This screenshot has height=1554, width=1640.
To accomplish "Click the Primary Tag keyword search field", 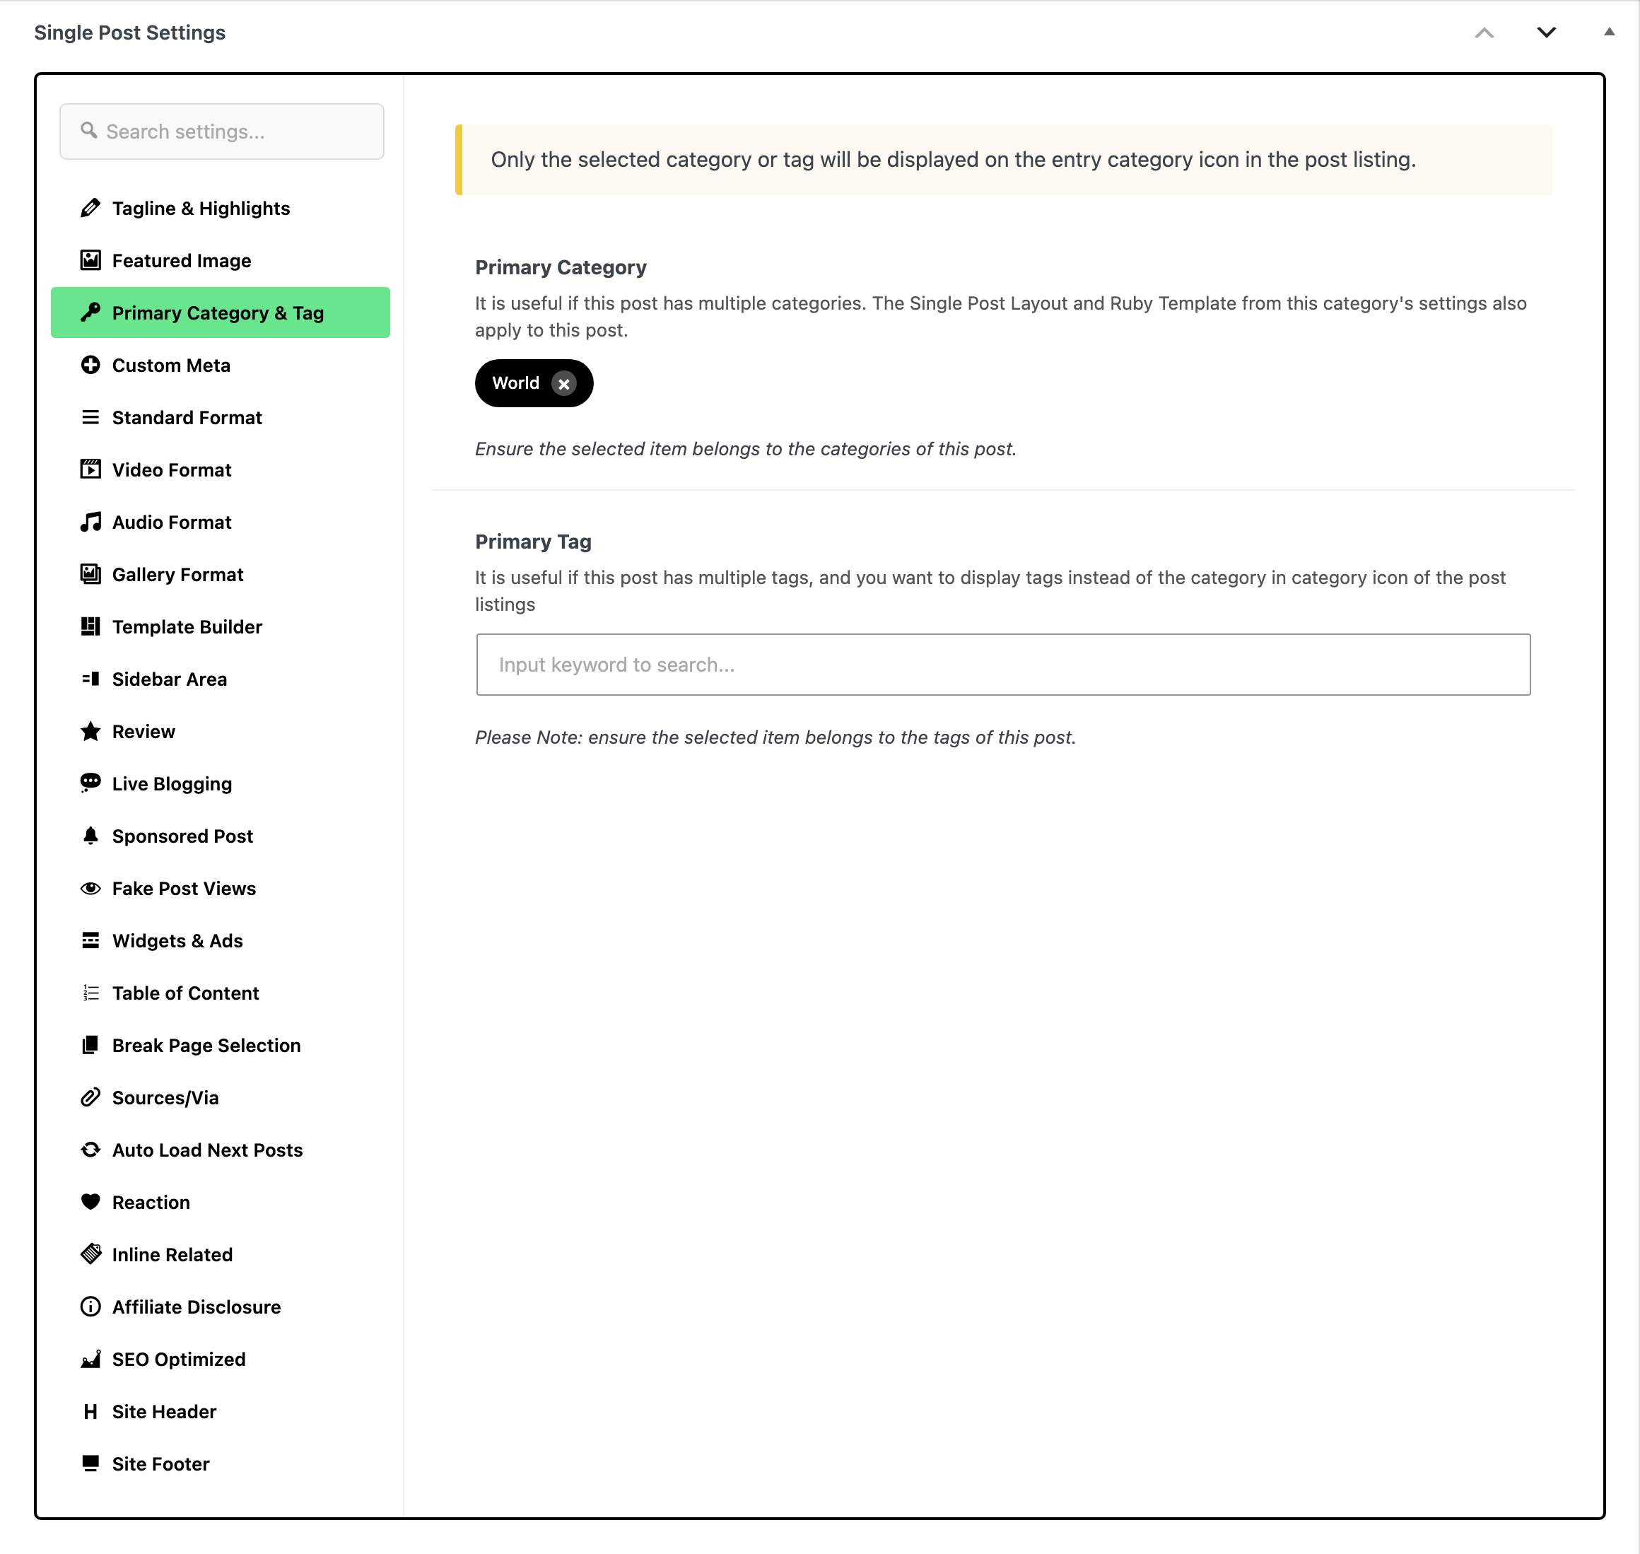I will (1003, 665).
